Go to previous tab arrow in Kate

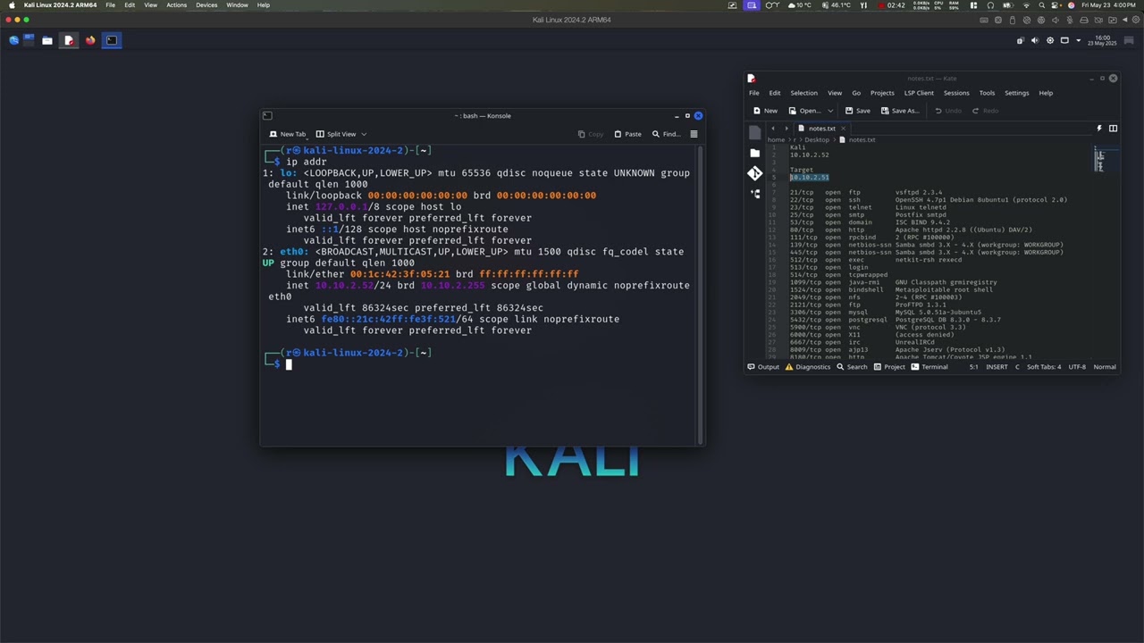click(x=773, y=129)
